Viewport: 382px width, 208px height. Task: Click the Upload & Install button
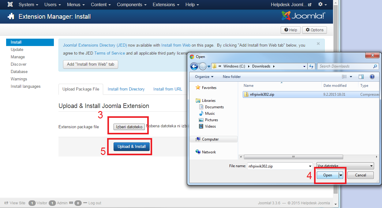[132, 146]
